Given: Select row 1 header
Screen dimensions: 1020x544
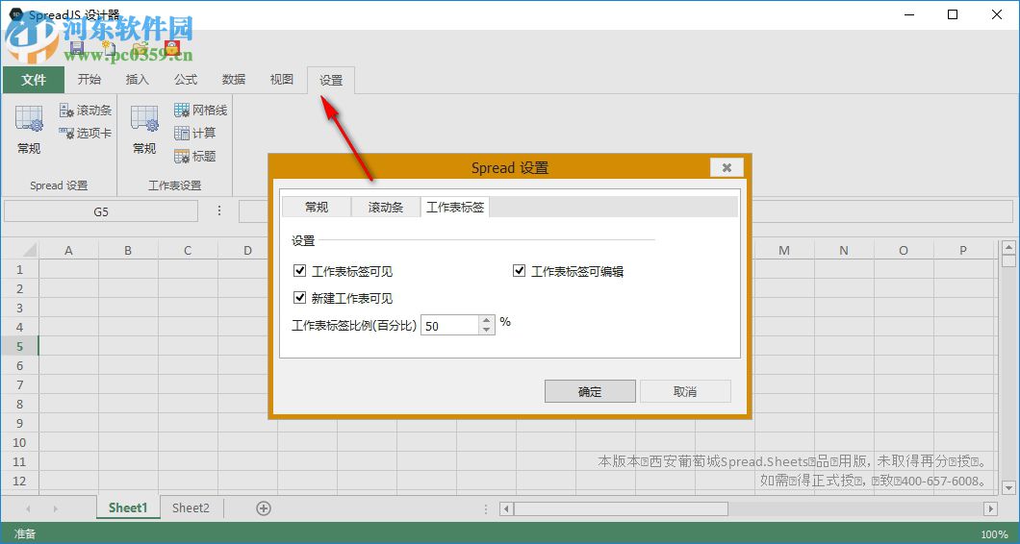Looking at the screenshot, I should [x=19, y=269].
